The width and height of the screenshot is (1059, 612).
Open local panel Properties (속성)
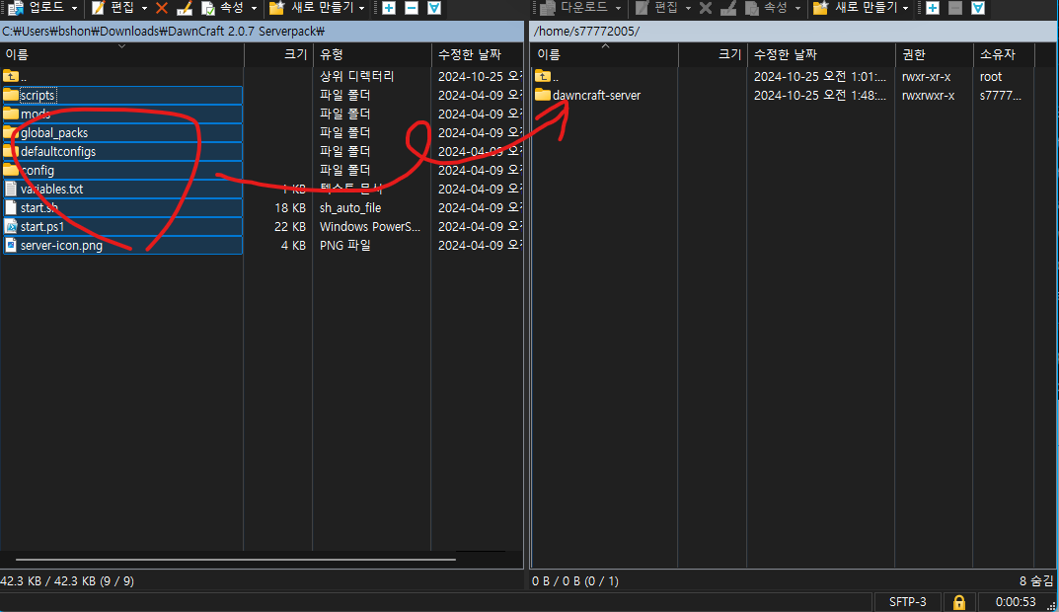223,8
